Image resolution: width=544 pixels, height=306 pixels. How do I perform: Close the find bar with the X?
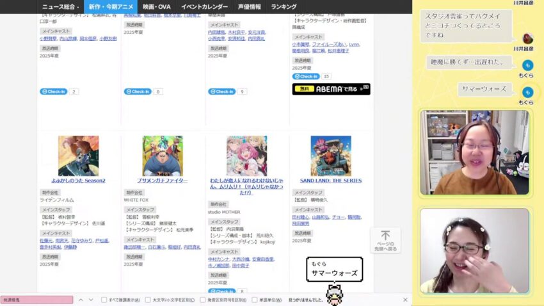click(405, 300)
